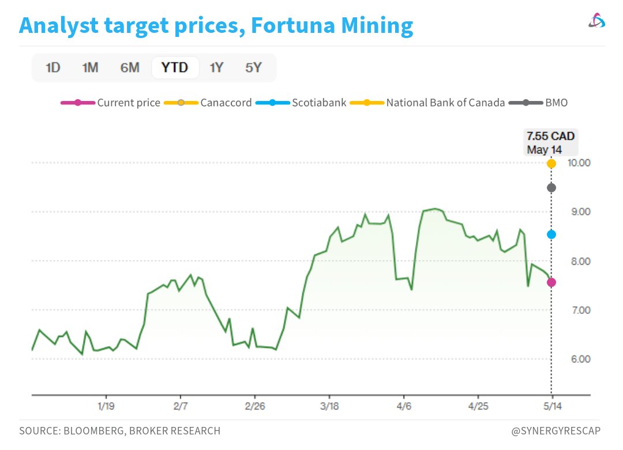Click the yellow 10.00 target price dot

[x=551, y=163]
